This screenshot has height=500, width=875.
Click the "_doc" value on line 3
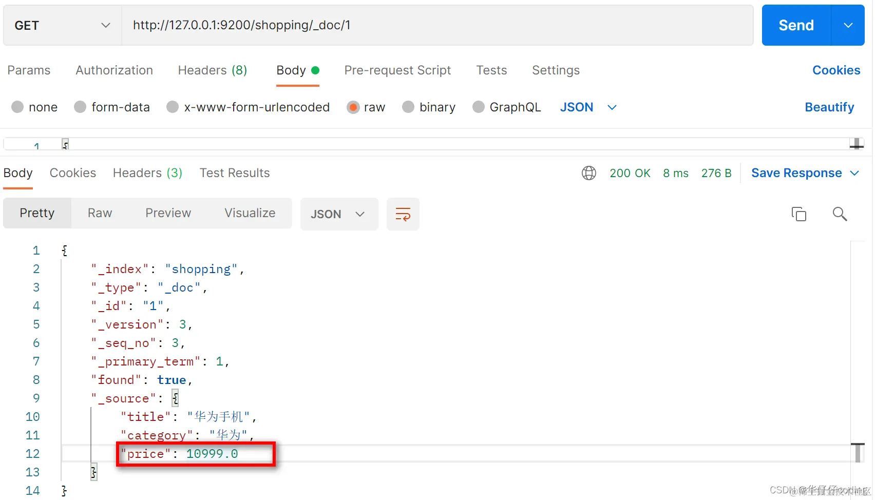[179, 287]
